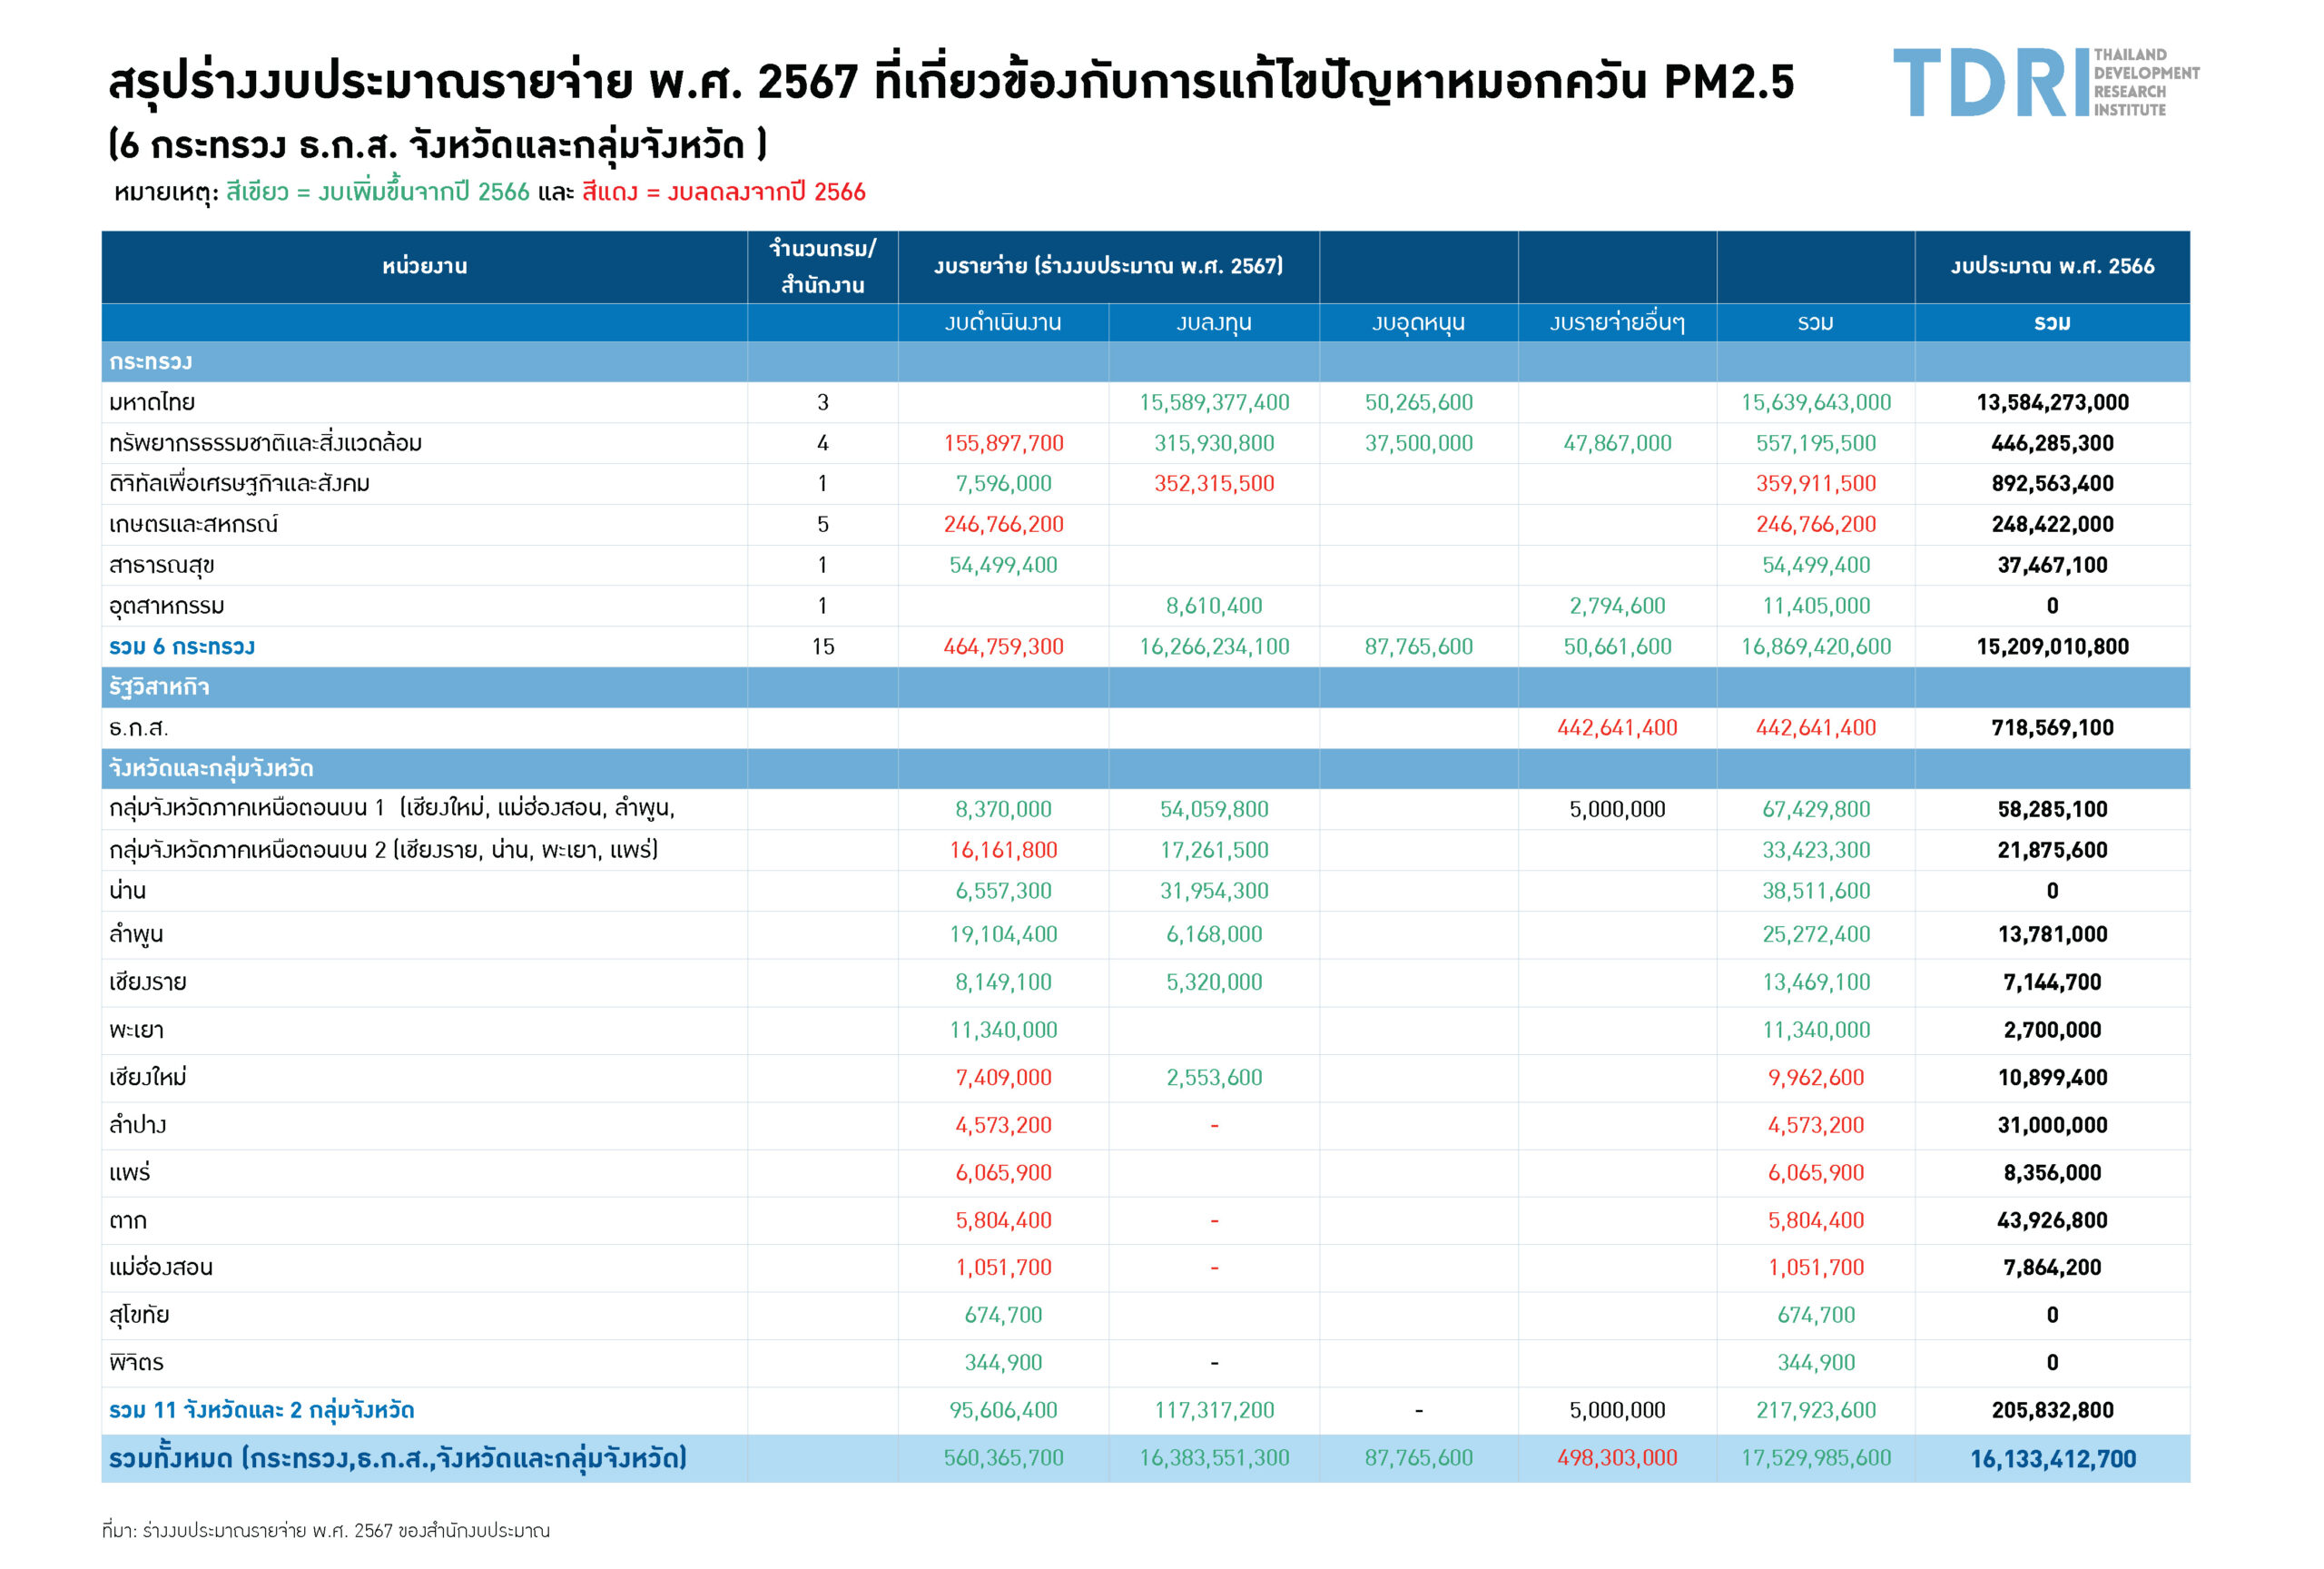Select ทรัพยากรธรรมชาติและสิ่งแวดล้อม row label
This screenshot has height=1569, width=2324.
pos(265,443)
